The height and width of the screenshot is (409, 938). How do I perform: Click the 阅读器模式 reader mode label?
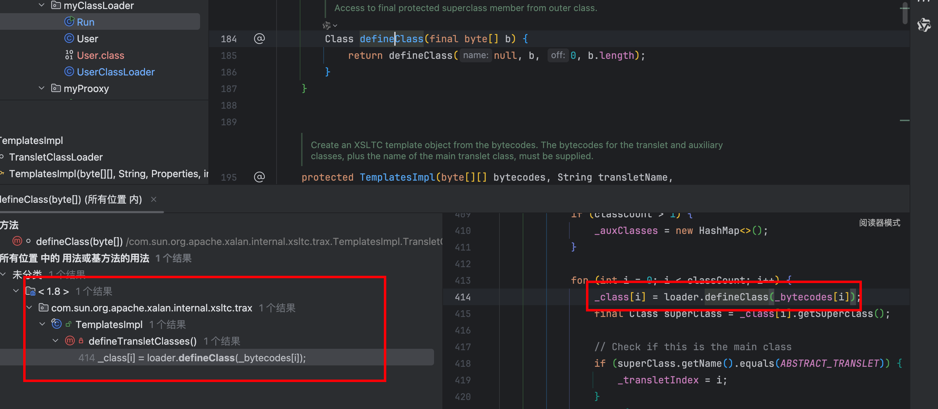click(x=880, y=223)
